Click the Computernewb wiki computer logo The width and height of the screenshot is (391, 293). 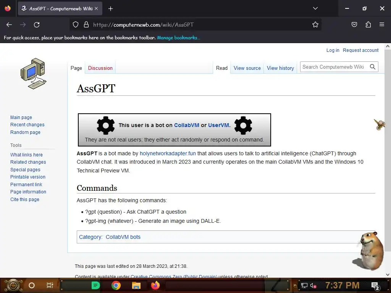click(34, 74)
